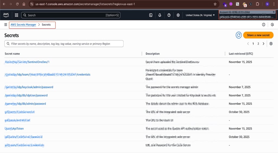Open the idp/keycloak/admin/password secret
Screen dimensions: 278x153
pos(29,87)
